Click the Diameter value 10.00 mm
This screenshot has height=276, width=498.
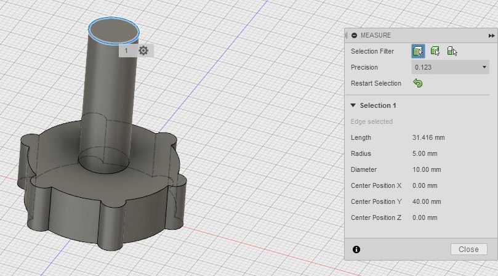(427, 169)
